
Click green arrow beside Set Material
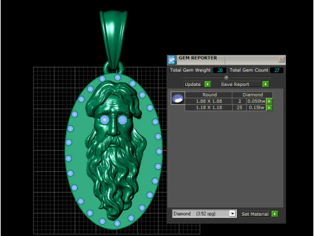[275, 214]
